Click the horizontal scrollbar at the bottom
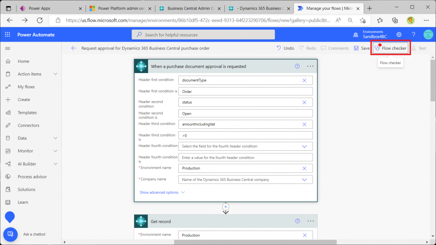The height and width of the screenshot is (245, 436). point(255,242)
